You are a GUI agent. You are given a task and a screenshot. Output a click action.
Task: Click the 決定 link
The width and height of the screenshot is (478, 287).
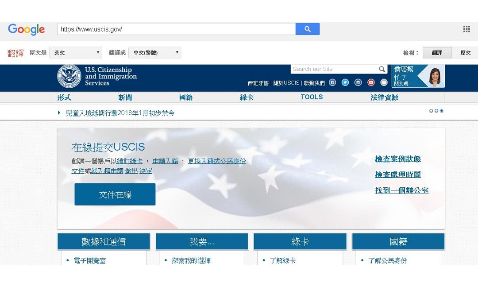146,171
